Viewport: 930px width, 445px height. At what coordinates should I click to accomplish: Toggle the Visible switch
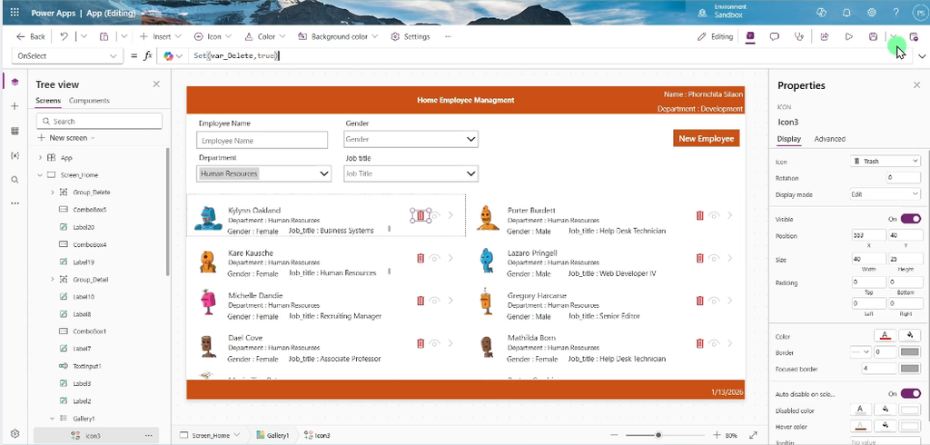(x=910, y=219)
